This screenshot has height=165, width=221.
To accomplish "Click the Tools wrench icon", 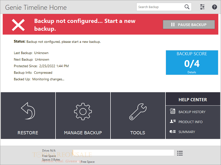I will tap(138, 112).
